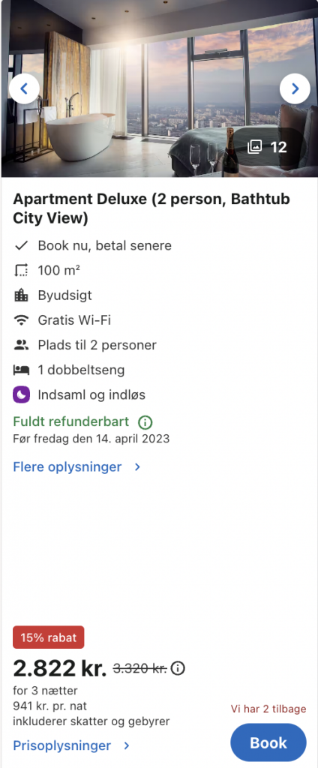Open the Prisoplysninger link
The image size is (318, 768).
pyautogui.click(x=62, y=746)
